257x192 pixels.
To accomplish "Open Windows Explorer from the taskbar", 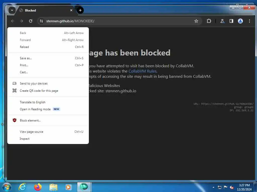I will (x=53, y=187).
